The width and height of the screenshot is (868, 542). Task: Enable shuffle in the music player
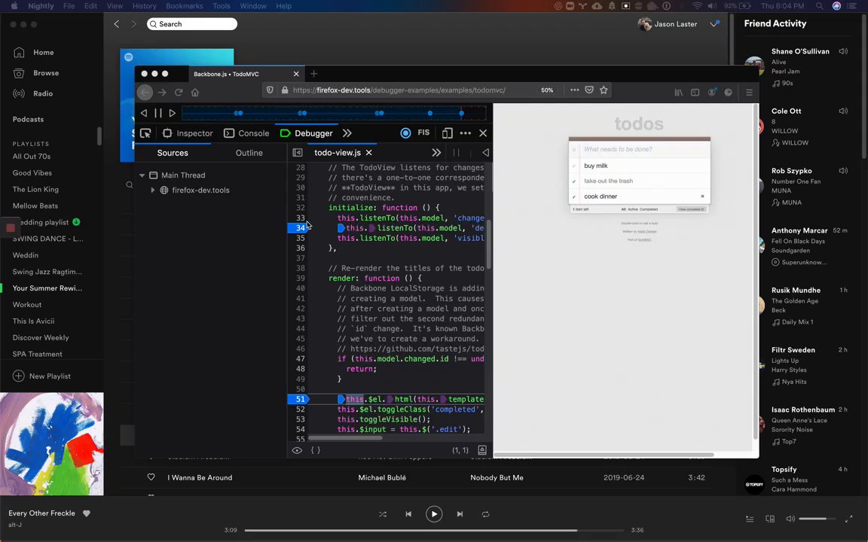point(383,514)
